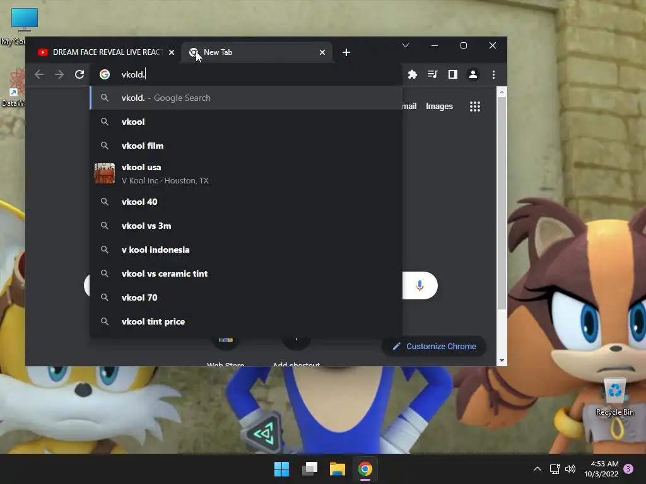Choose the 'vkool tint price' suggestion
The image size is (646, 484).
pos(246,321)
